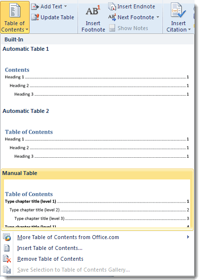This screenshot has height=280, width=199.
Task: Choose the Manual Table preview
Action: click(x=97, y=200)
